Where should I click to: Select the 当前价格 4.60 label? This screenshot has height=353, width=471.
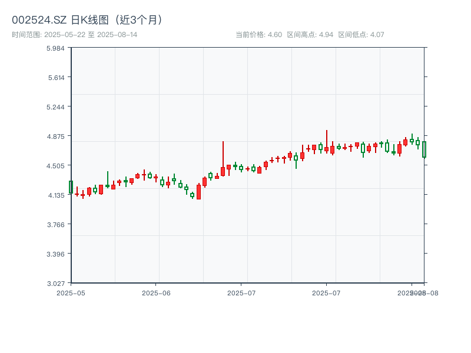[x=258, y=35]
